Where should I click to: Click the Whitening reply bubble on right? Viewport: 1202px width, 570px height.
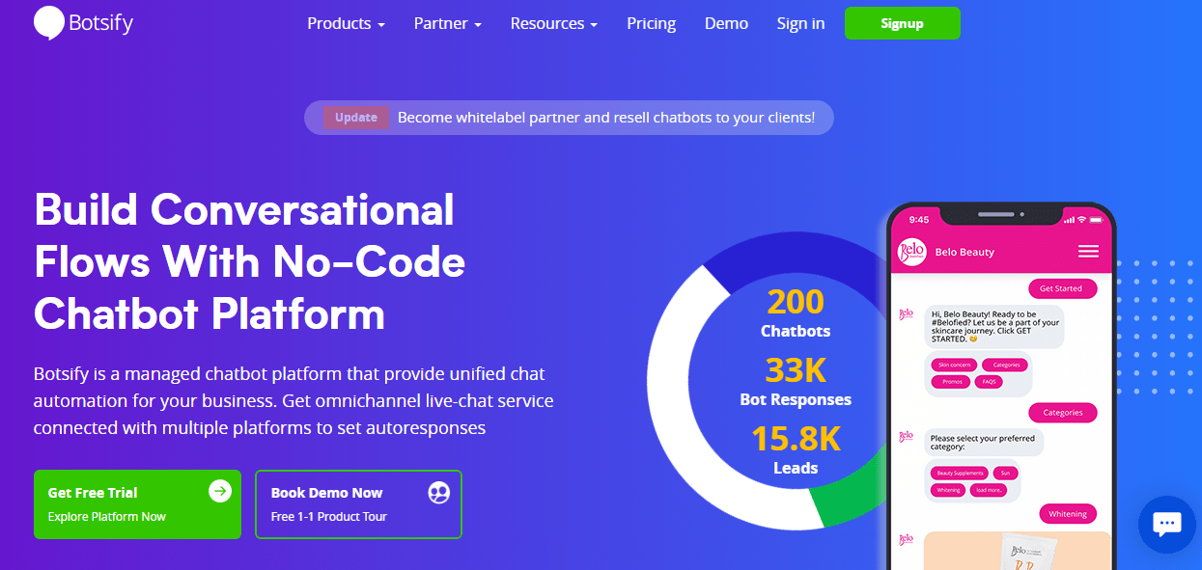point(1068,514)
